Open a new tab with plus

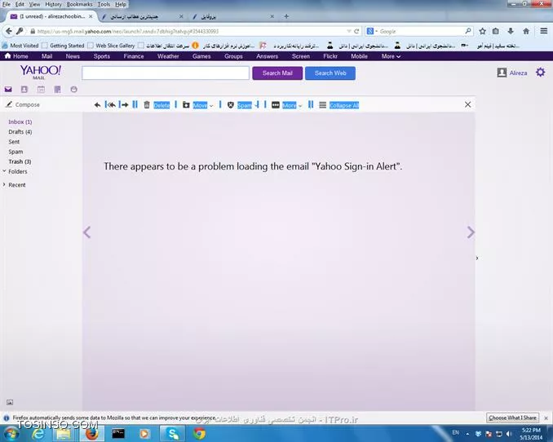[x=286, y=16]
